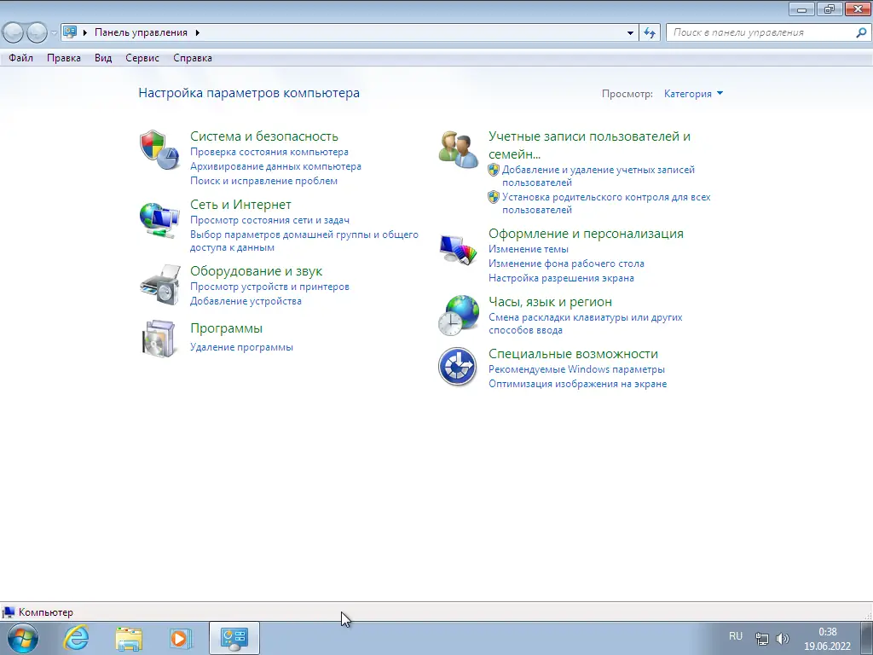Viewport: 873px width, 655px height.
Task: Click the search magnifier icon
Action: pos(861,32)
